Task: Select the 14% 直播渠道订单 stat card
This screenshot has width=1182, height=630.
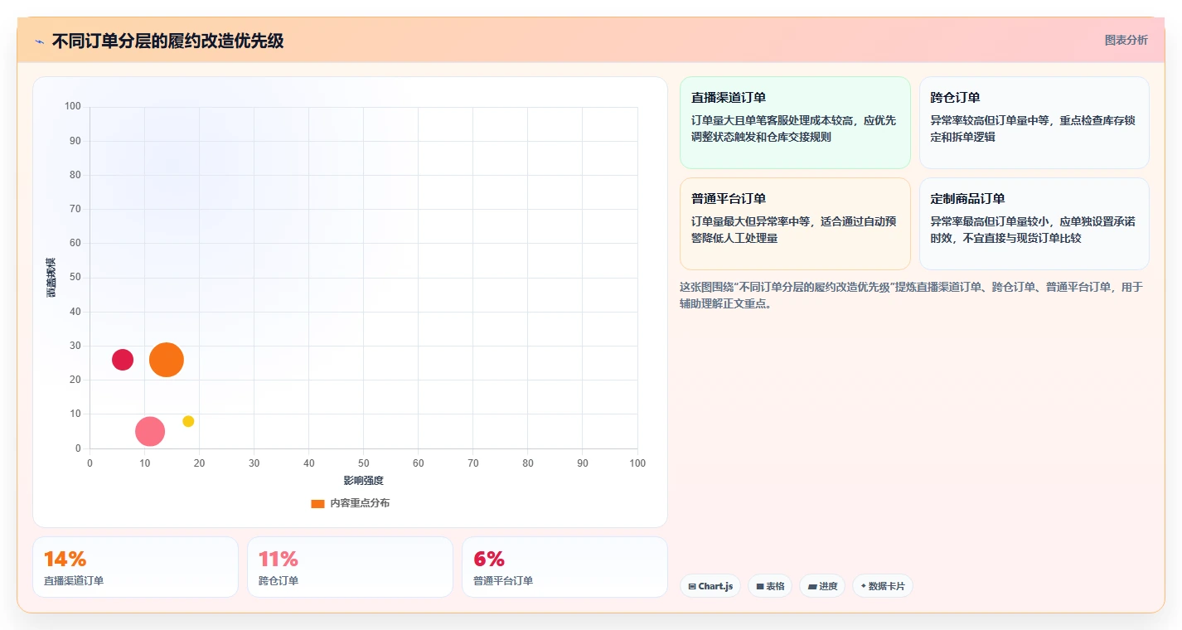Action: pyautogui.click(x=135, y=567)
